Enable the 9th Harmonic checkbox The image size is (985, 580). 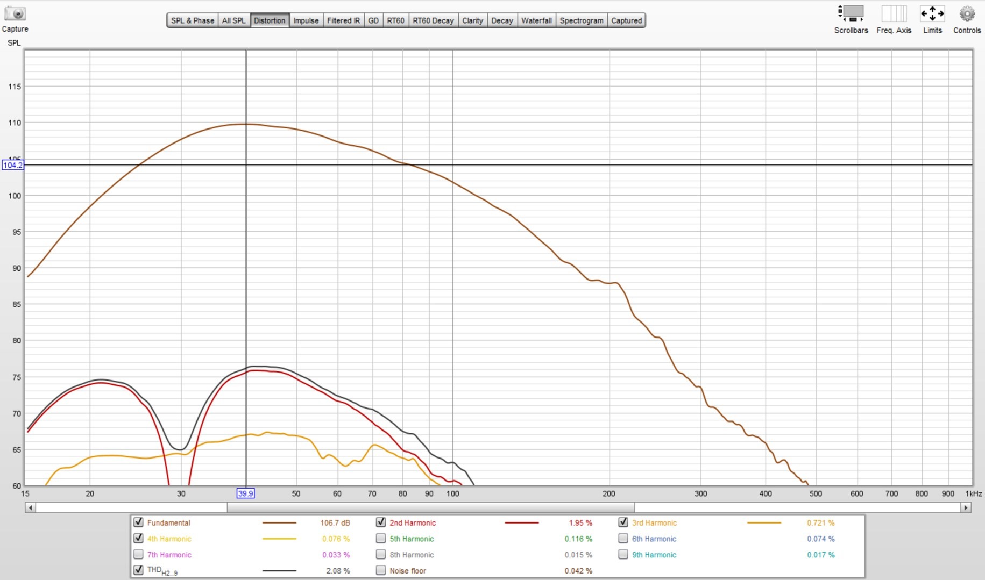[623, 554]
